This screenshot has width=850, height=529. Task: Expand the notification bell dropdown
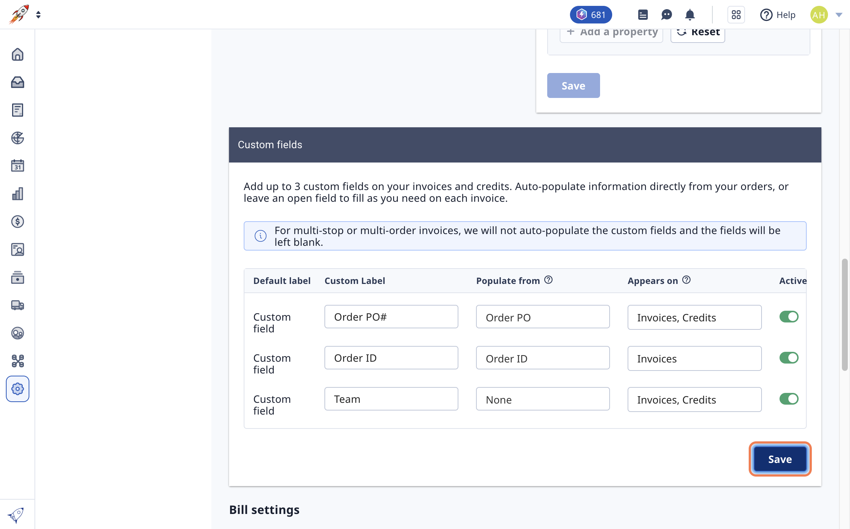coord(690,15)
